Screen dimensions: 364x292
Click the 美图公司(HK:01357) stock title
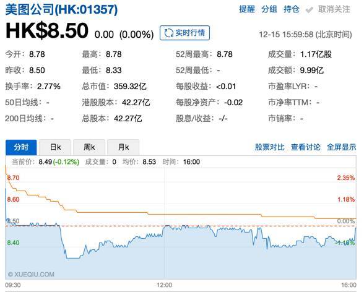(x=61, y=10)
